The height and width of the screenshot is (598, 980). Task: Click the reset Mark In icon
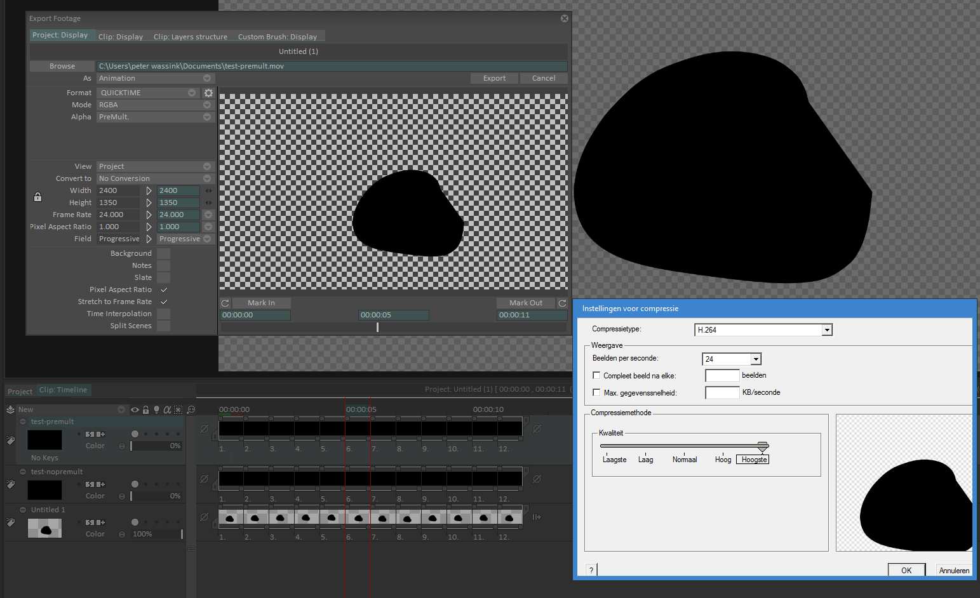pyautogui.click(x=225, y=303)
